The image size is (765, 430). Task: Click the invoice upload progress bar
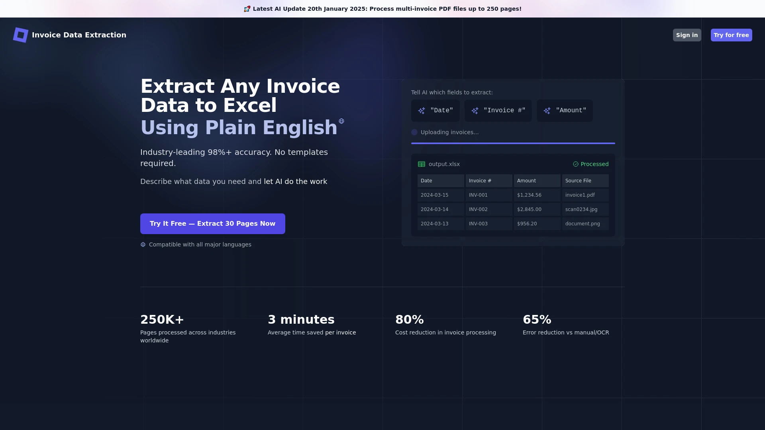pos(513,143)
